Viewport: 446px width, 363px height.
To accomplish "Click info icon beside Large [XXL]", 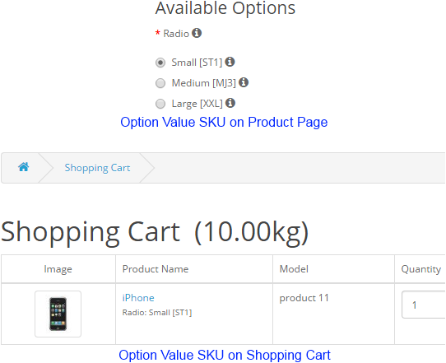I will coord(230,103).
